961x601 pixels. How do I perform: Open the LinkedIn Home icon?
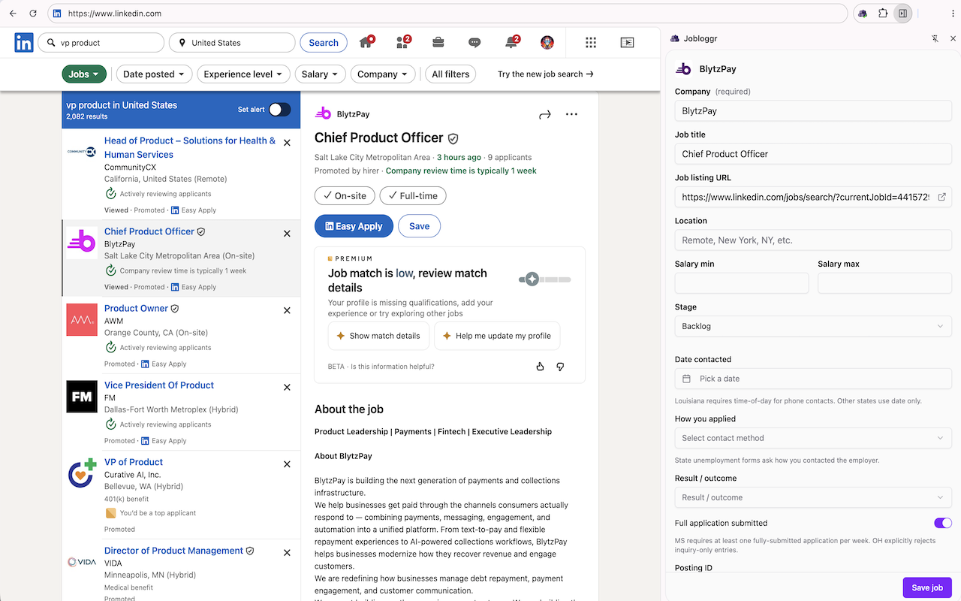click(x=366, y=42)
